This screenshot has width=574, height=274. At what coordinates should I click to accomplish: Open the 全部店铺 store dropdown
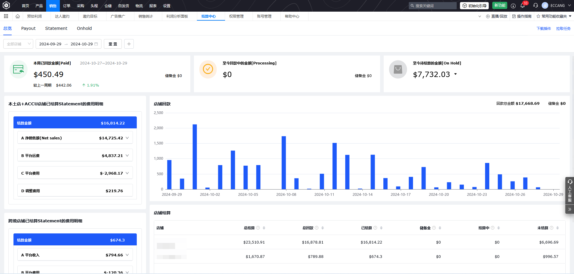point(18,44)
